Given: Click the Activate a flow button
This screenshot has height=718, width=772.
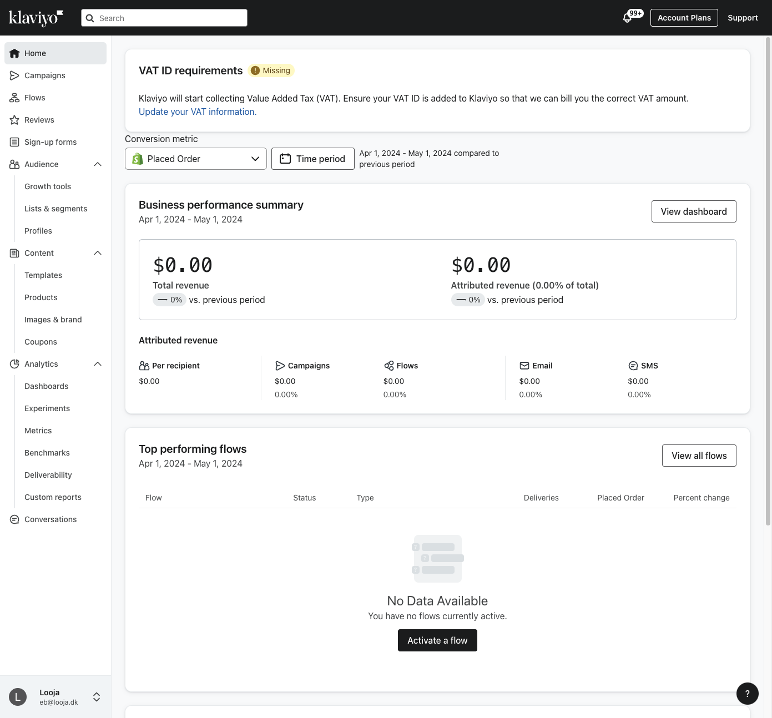Looking at the screenshot, I should 437,640.
